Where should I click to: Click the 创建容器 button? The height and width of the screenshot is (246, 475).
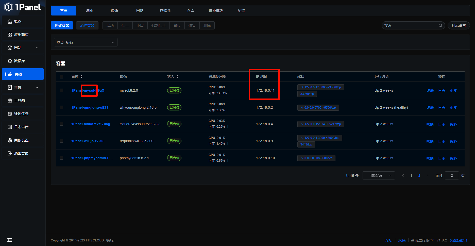[62, 25]
